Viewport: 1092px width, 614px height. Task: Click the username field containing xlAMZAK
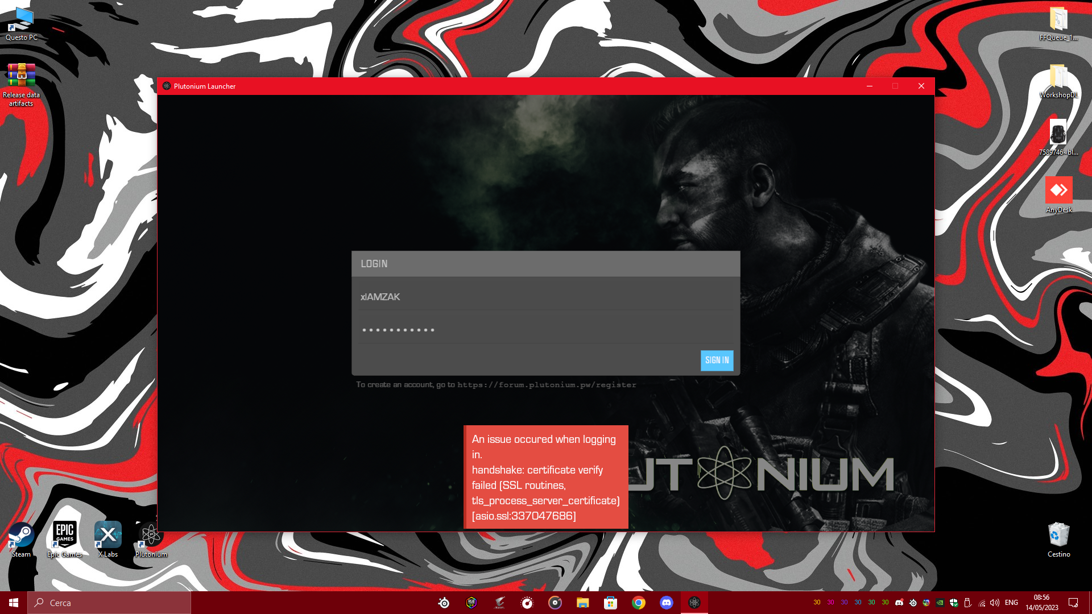point(545,297)
